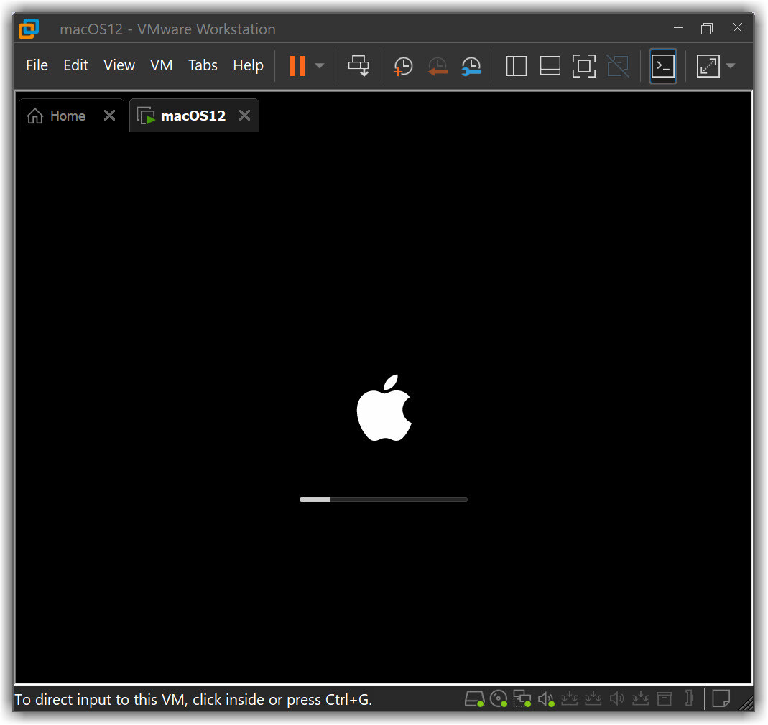Restore down the VMware Workstation window

pos(707,29)
